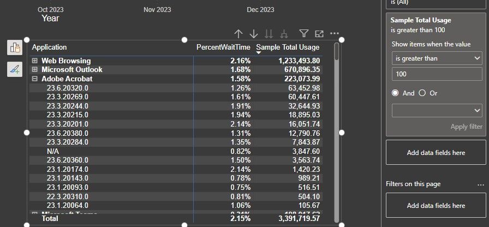The width and height of the screenshot is (489, 227).
Task: Sort by the Application column header
Action: click(x=49, y=47)
